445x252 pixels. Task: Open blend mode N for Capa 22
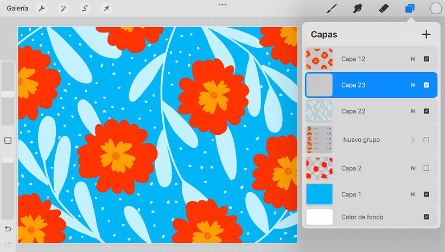(x=412, y=111)
